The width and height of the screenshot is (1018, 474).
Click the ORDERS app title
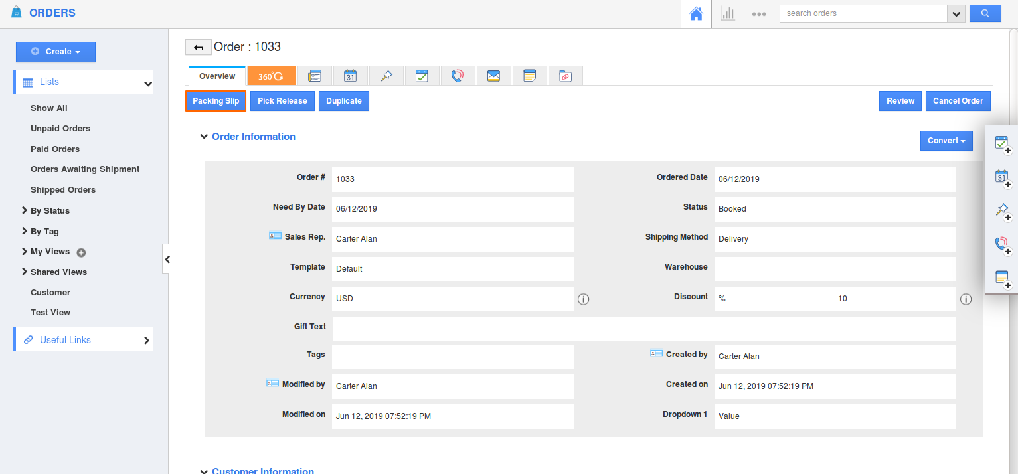pos(52,13)
